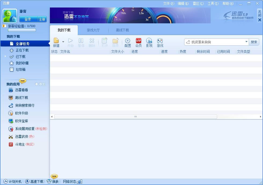This screenshot has width=263, height=185.
Task: Switch to 我的下载 tab
Action: pos(64,30)
